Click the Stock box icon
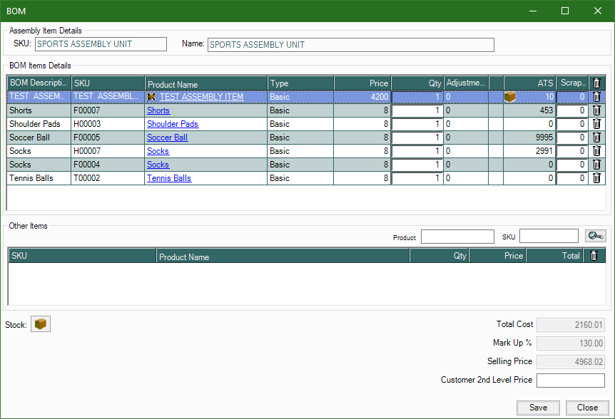The width and height of the screenshot is (615, 419). pyautogui.click(x=41, y=324)
